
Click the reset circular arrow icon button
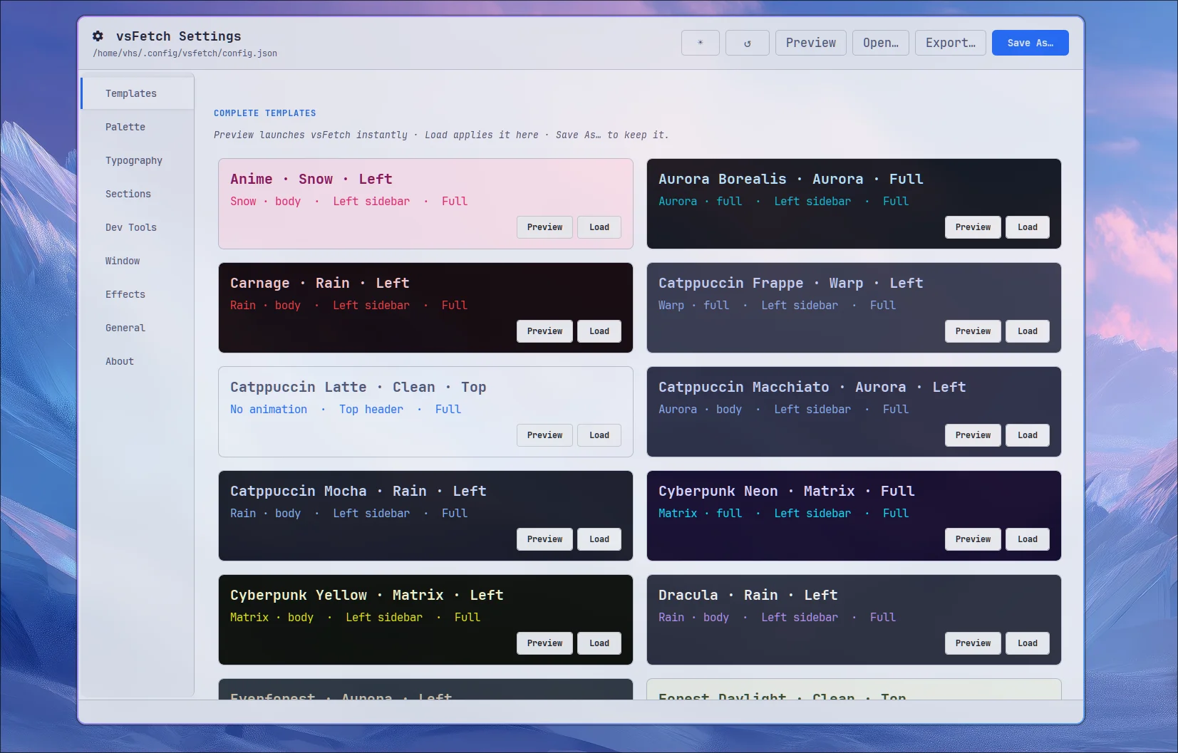coord(747,43)
